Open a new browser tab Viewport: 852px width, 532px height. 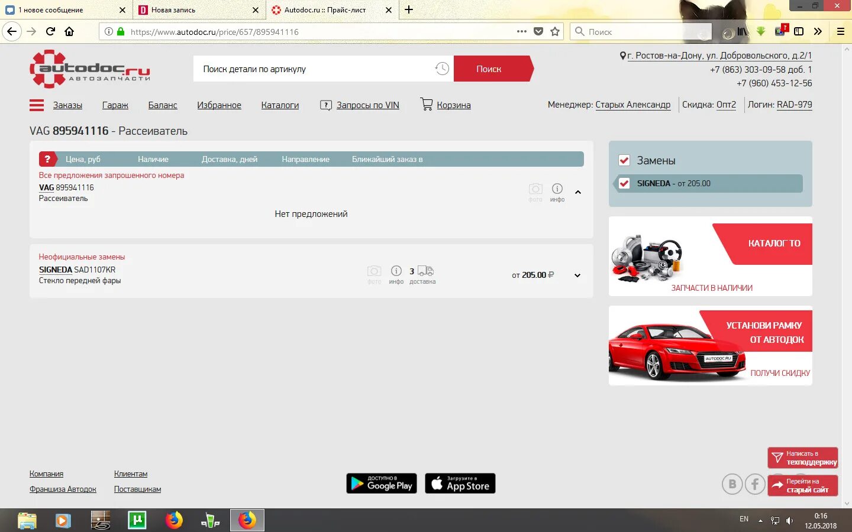[409, 9]
